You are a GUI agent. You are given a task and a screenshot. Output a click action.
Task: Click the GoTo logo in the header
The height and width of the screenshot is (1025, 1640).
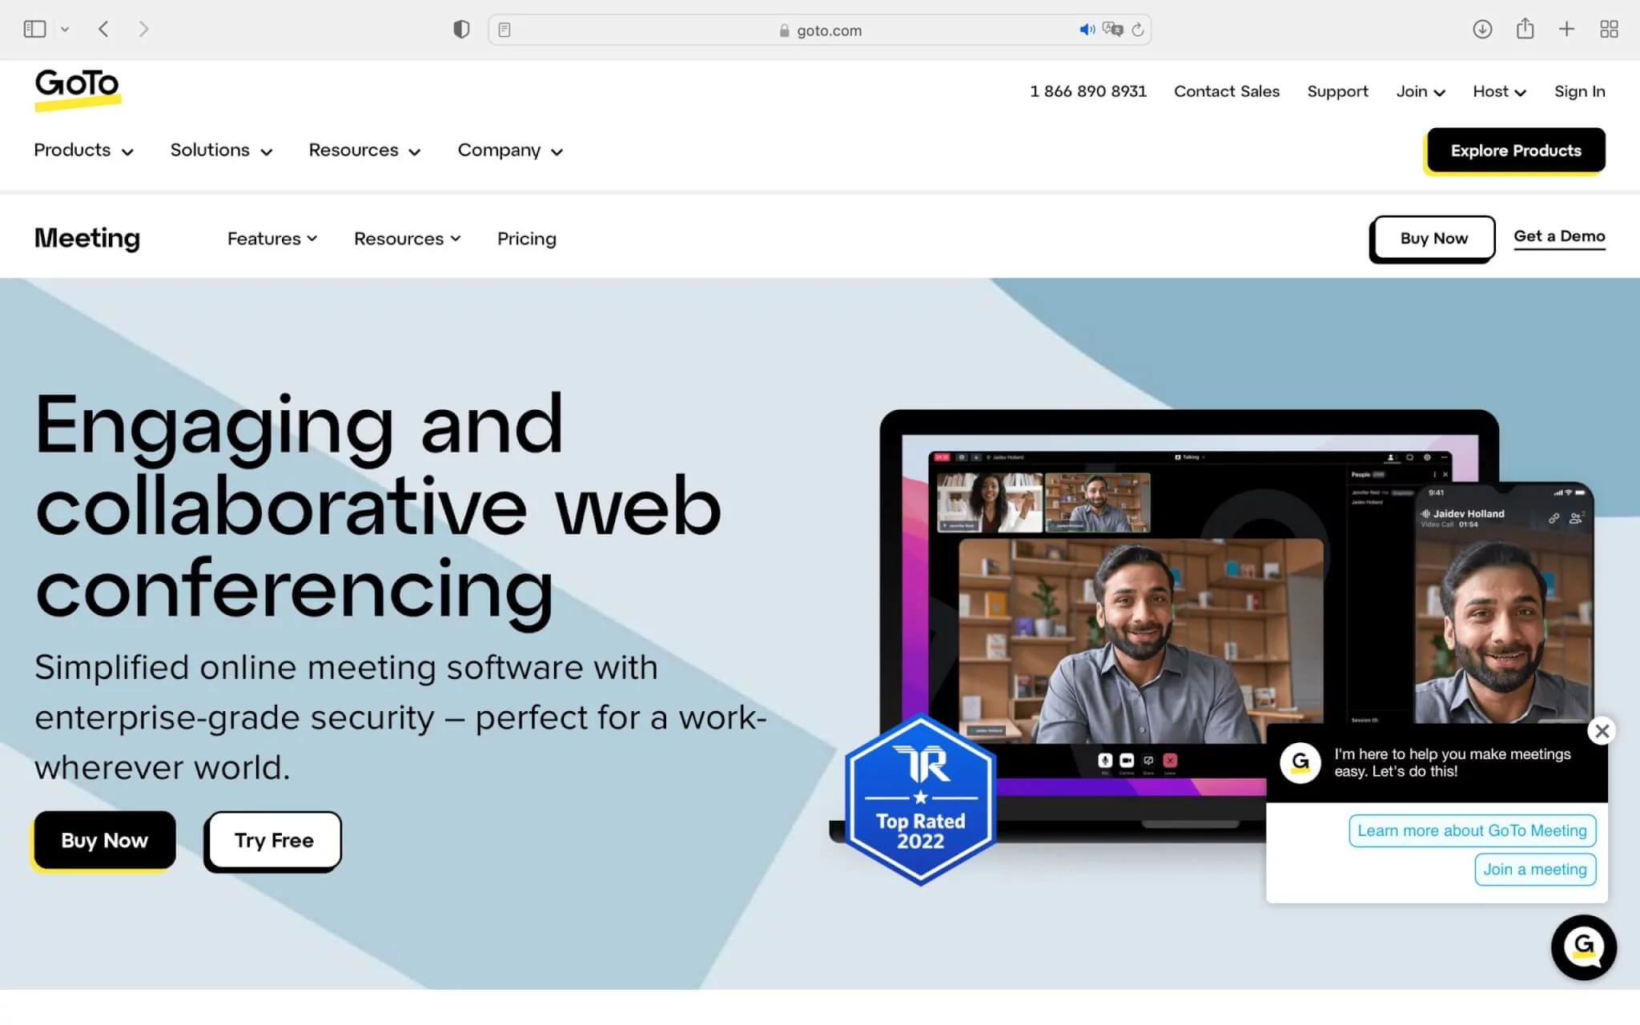tap(78, 88)
